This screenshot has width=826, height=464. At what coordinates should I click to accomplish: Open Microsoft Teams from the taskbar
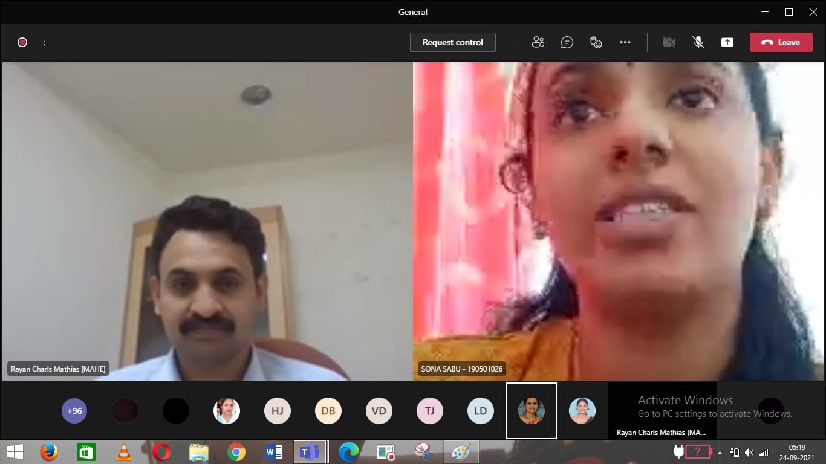(x=310, y=452)
